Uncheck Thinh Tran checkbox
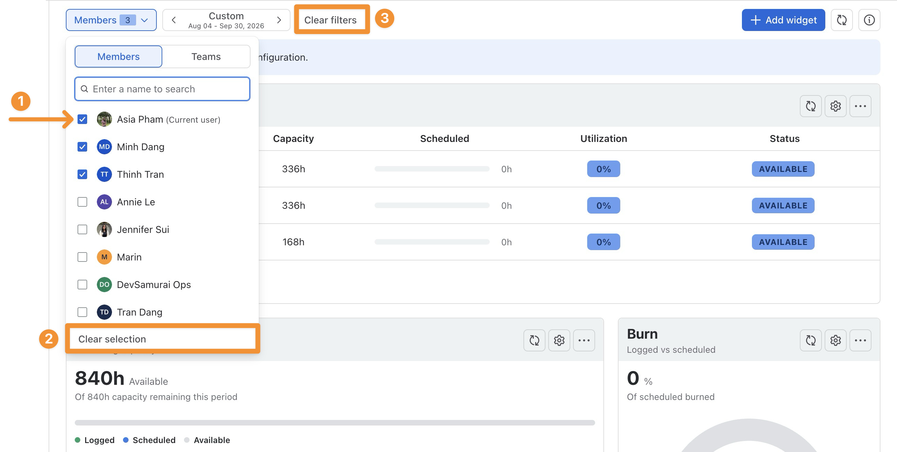 coord(82,174)
